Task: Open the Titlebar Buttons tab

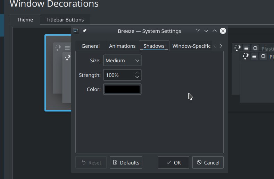Action: (x=65, y=19)
